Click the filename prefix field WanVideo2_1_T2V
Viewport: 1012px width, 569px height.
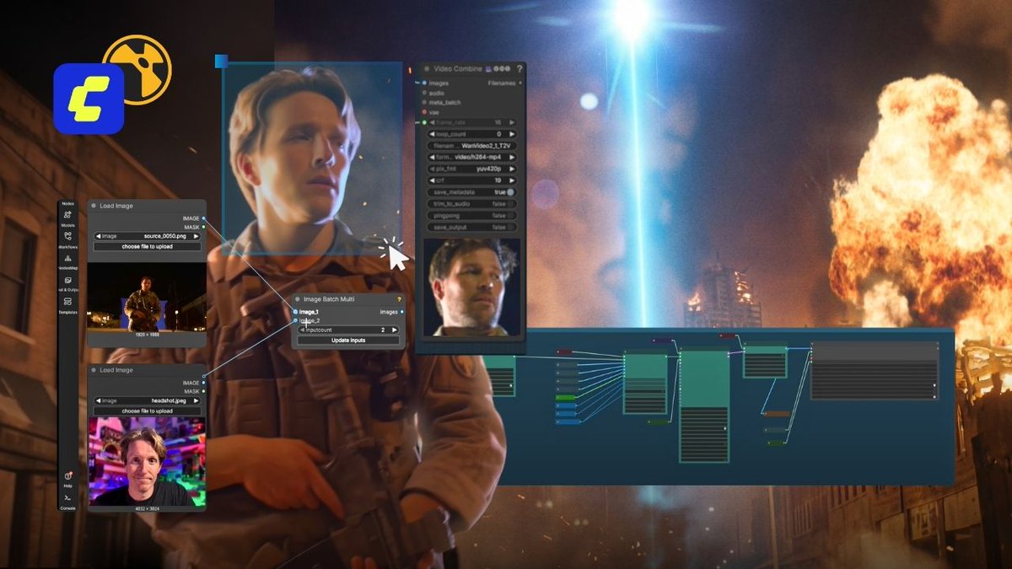click(x=472, y=146)
